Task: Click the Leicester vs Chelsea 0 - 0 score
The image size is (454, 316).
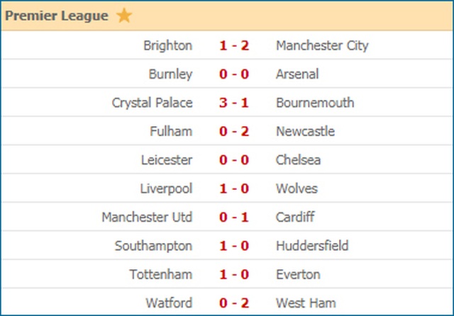Action: tap(233, 160)
